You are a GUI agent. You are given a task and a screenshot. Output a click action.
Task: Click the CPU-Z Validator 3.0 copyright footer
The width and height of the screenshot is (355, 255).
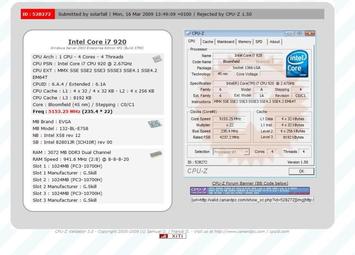[x=172, y=231]
